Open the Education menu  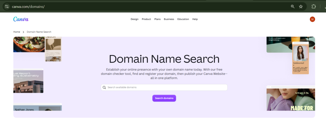183,19
